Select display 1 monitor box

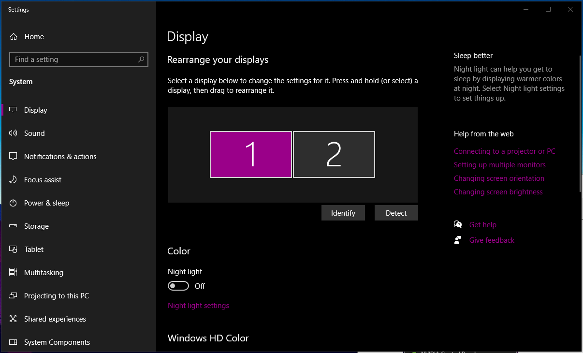coord(251,155)
